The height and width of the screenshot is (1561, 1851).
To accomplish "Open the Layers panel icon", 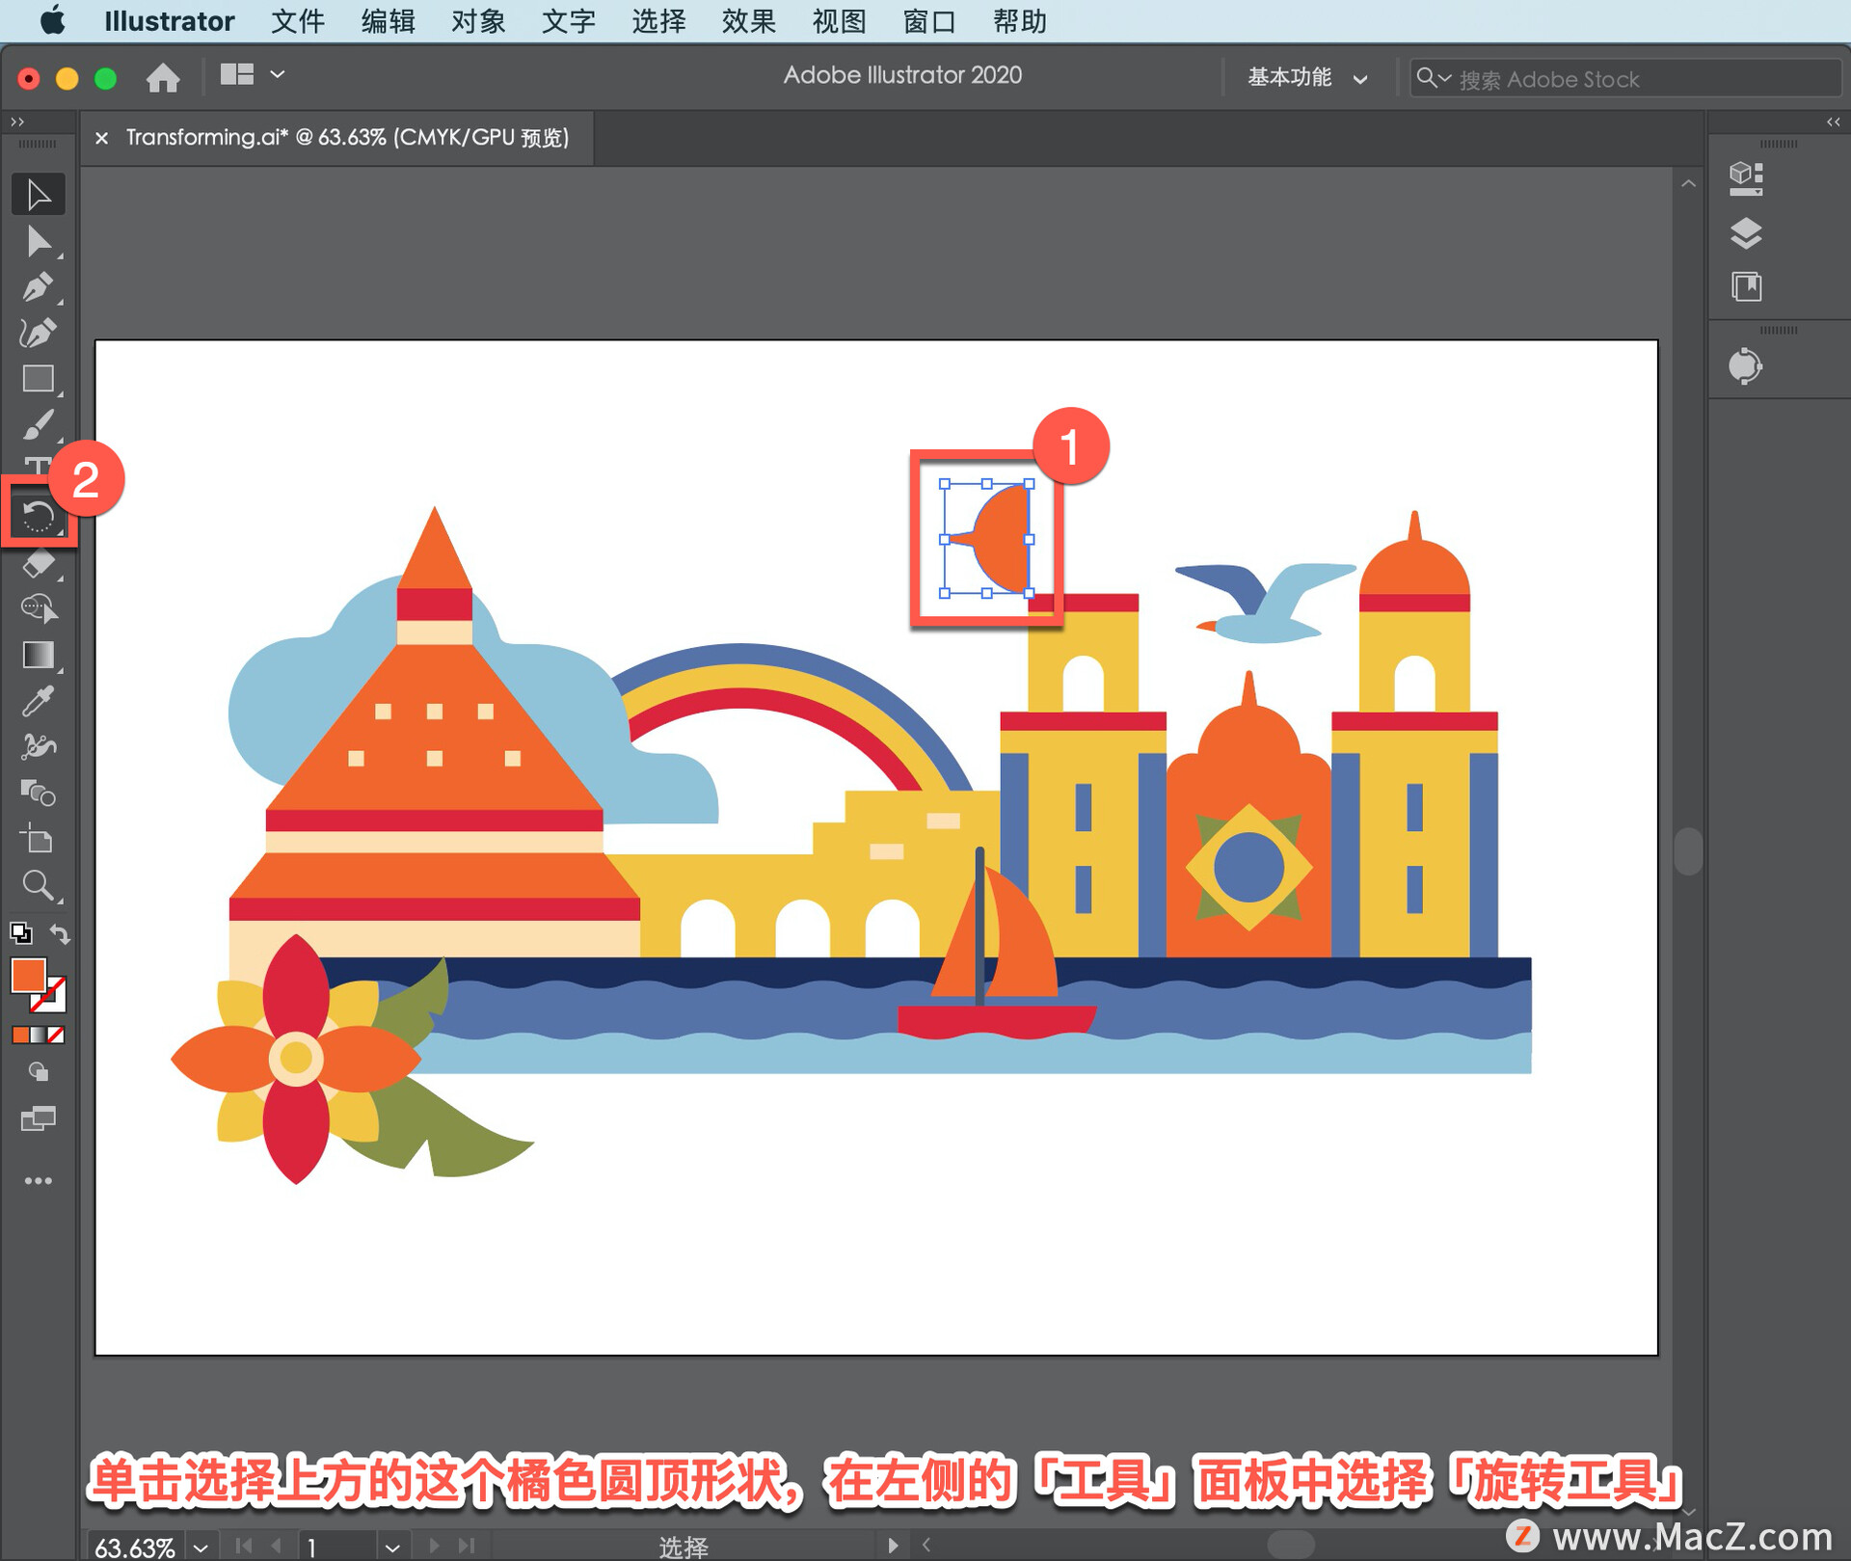I will [1746, 233].
